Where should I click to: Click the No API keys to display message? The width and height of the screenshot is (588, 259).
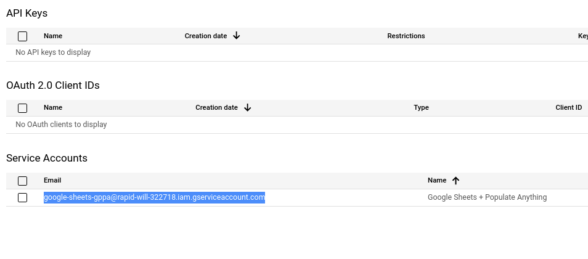(53, 52)
